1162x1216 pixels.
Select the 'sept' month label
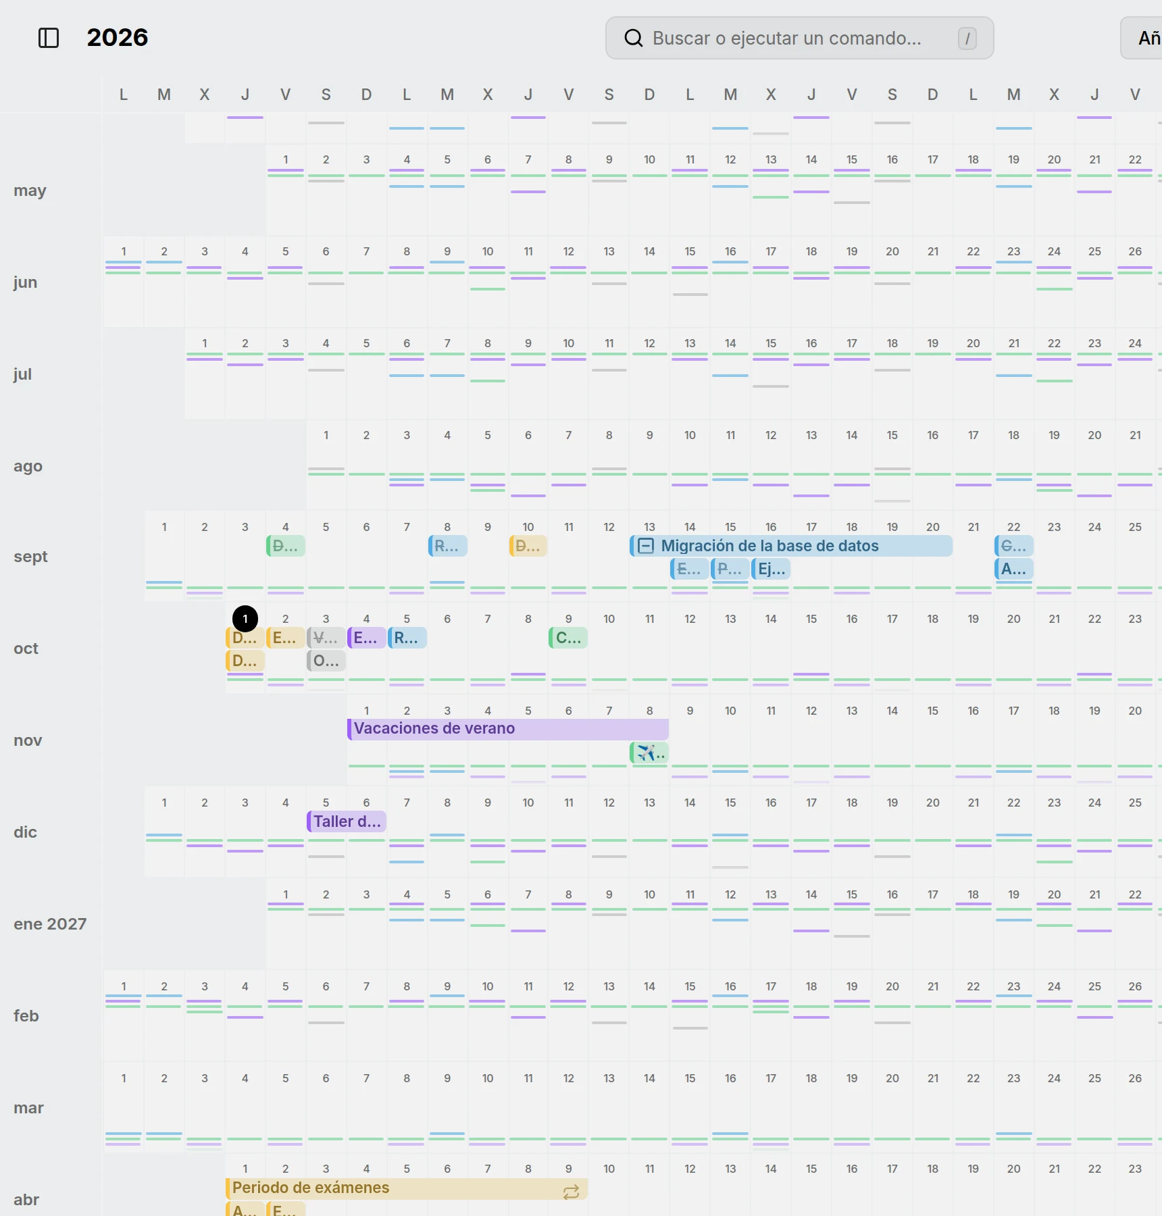(x=30, y=557)
